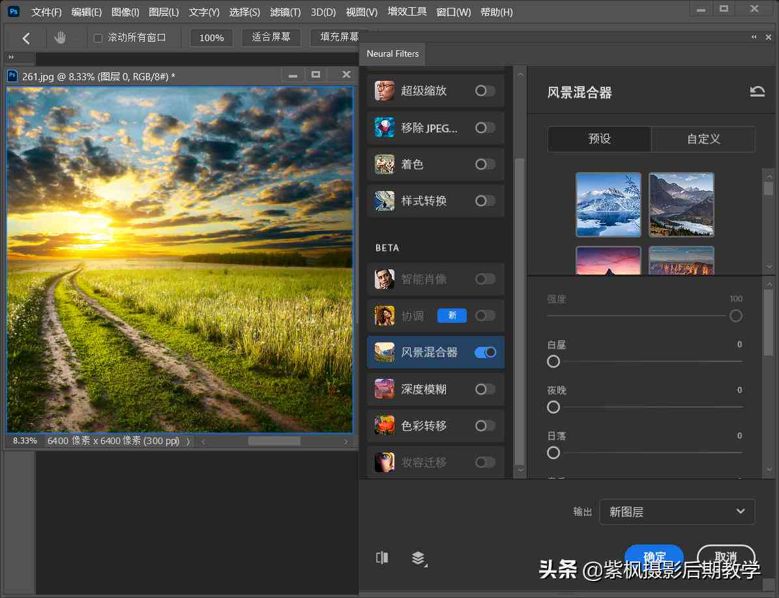Open the 输出 新图层 dropdown
The height and width of the screenshot is (598, 779).
(677, 511)
